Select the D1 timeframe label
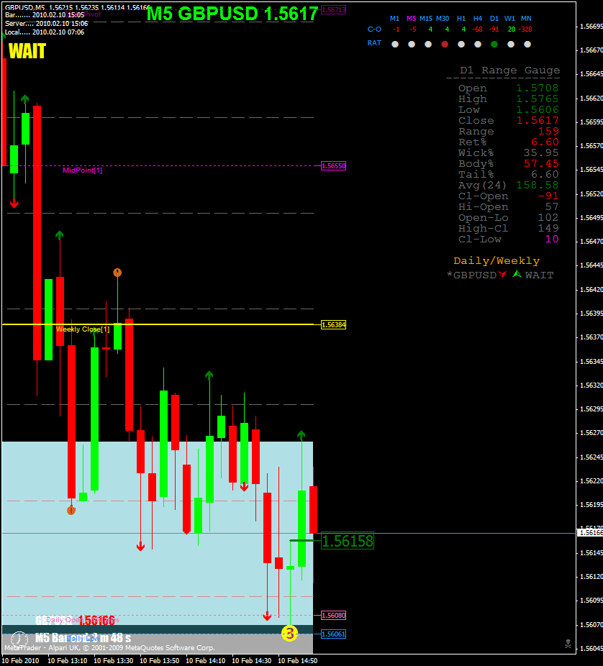This screenshot has width=603, height=666. pyautogui.click(x=494, y=19)
